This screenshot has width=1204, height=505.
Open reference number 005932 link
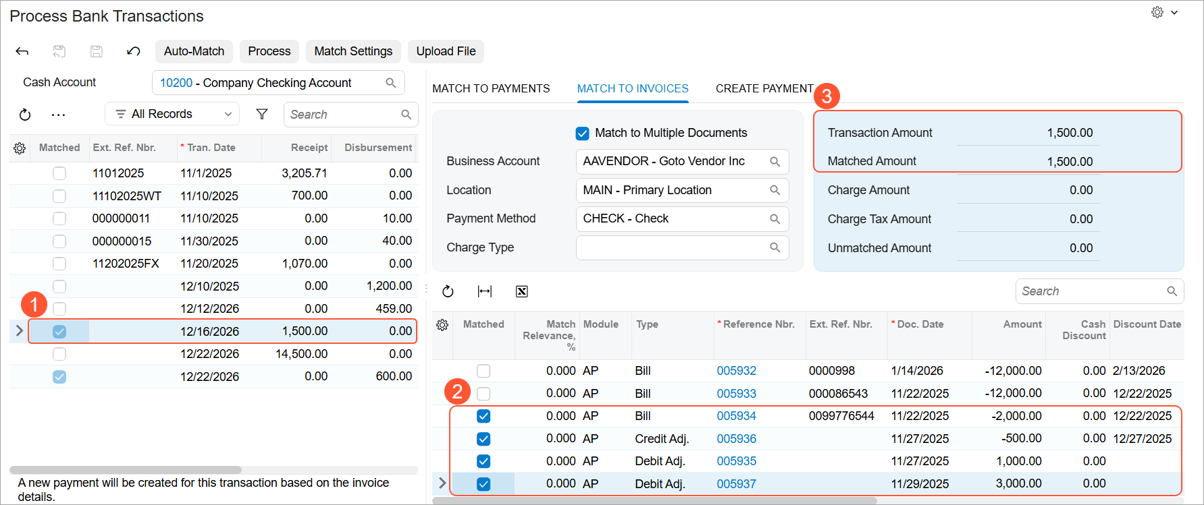tap(737, 371)
